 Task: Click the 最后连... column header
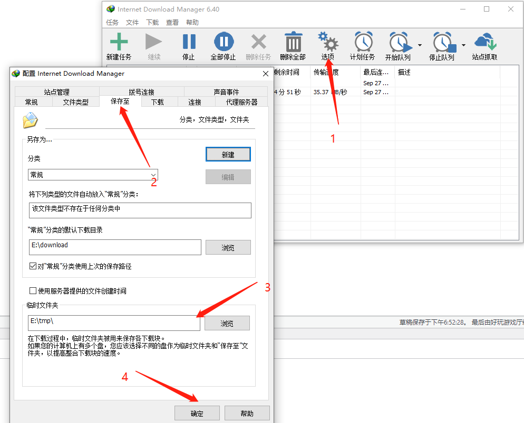377,72
